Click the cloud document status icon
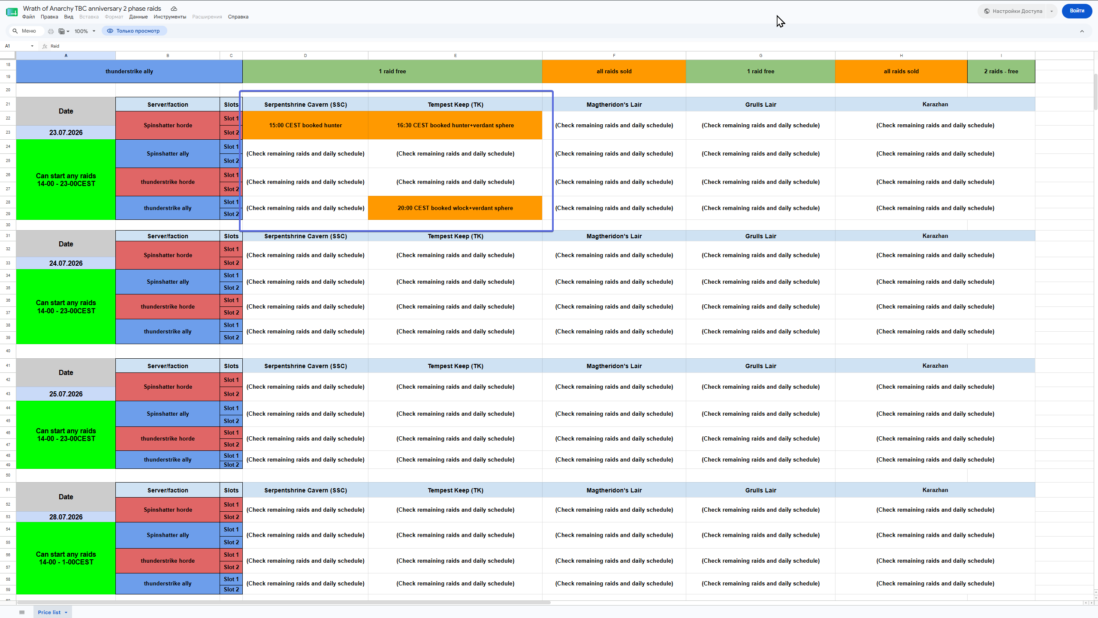Screen dimensions: 1098x618 174,9
